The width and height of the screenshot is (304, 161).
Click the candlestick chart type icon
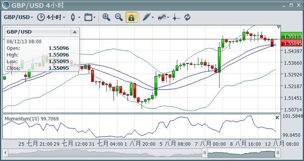coord(73,17)
